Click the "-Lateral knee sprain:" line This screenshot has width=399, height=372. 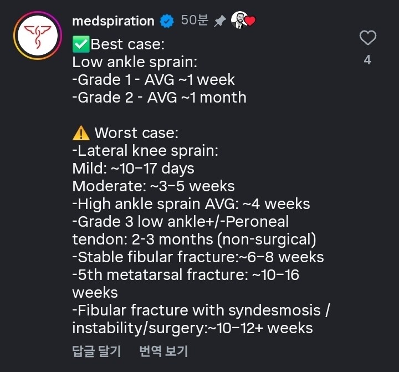pos(145,151)
